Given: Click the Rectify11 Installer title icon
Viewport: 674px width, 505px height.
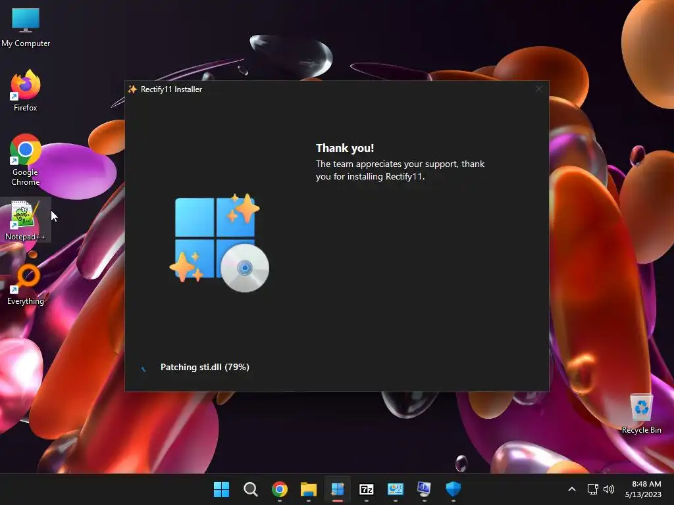Looking at the screenshot, I should coord(132,89).
